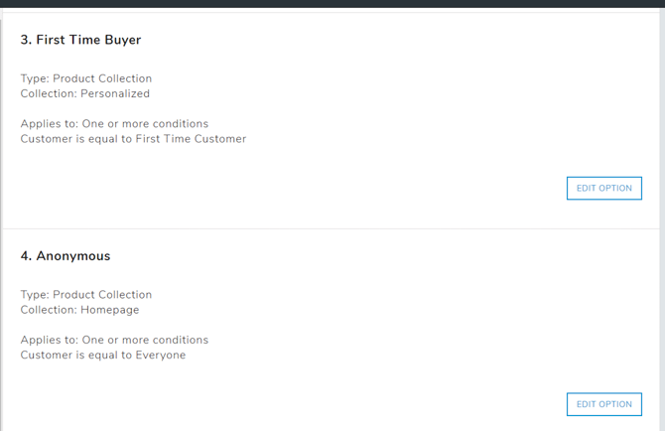Click the "Collection: Homepage" text
The width and height of the screenshot is (665, 431).
(x=79, y=310)
